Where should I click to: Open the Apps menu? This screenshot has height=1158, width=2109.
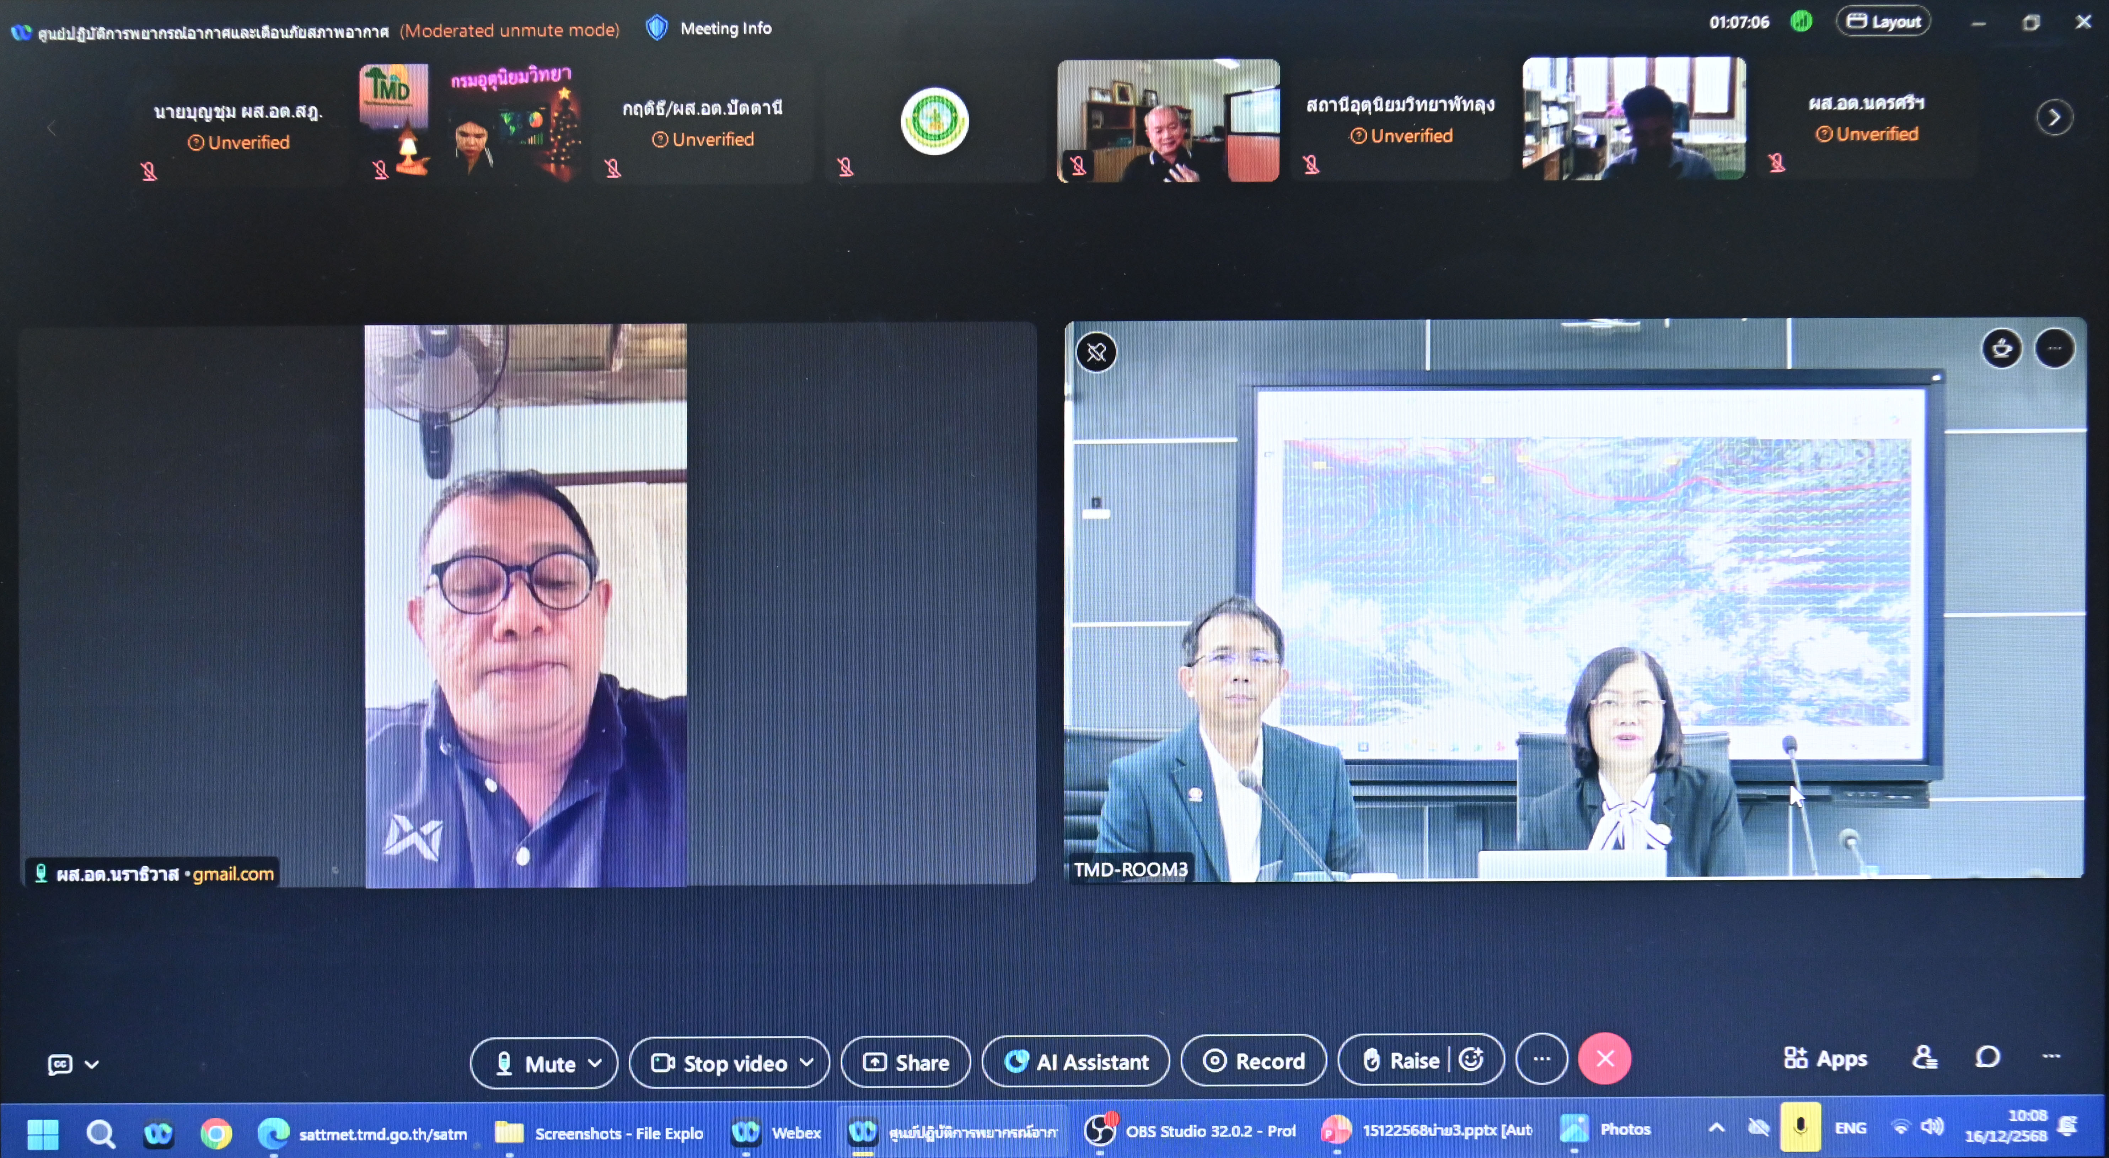tap(1826, 1058)
